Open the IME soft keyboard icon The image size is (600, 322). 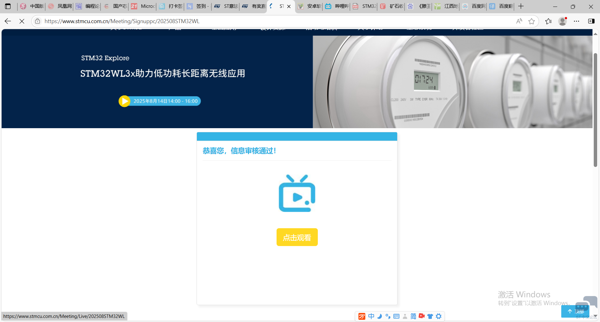point(396,316)
